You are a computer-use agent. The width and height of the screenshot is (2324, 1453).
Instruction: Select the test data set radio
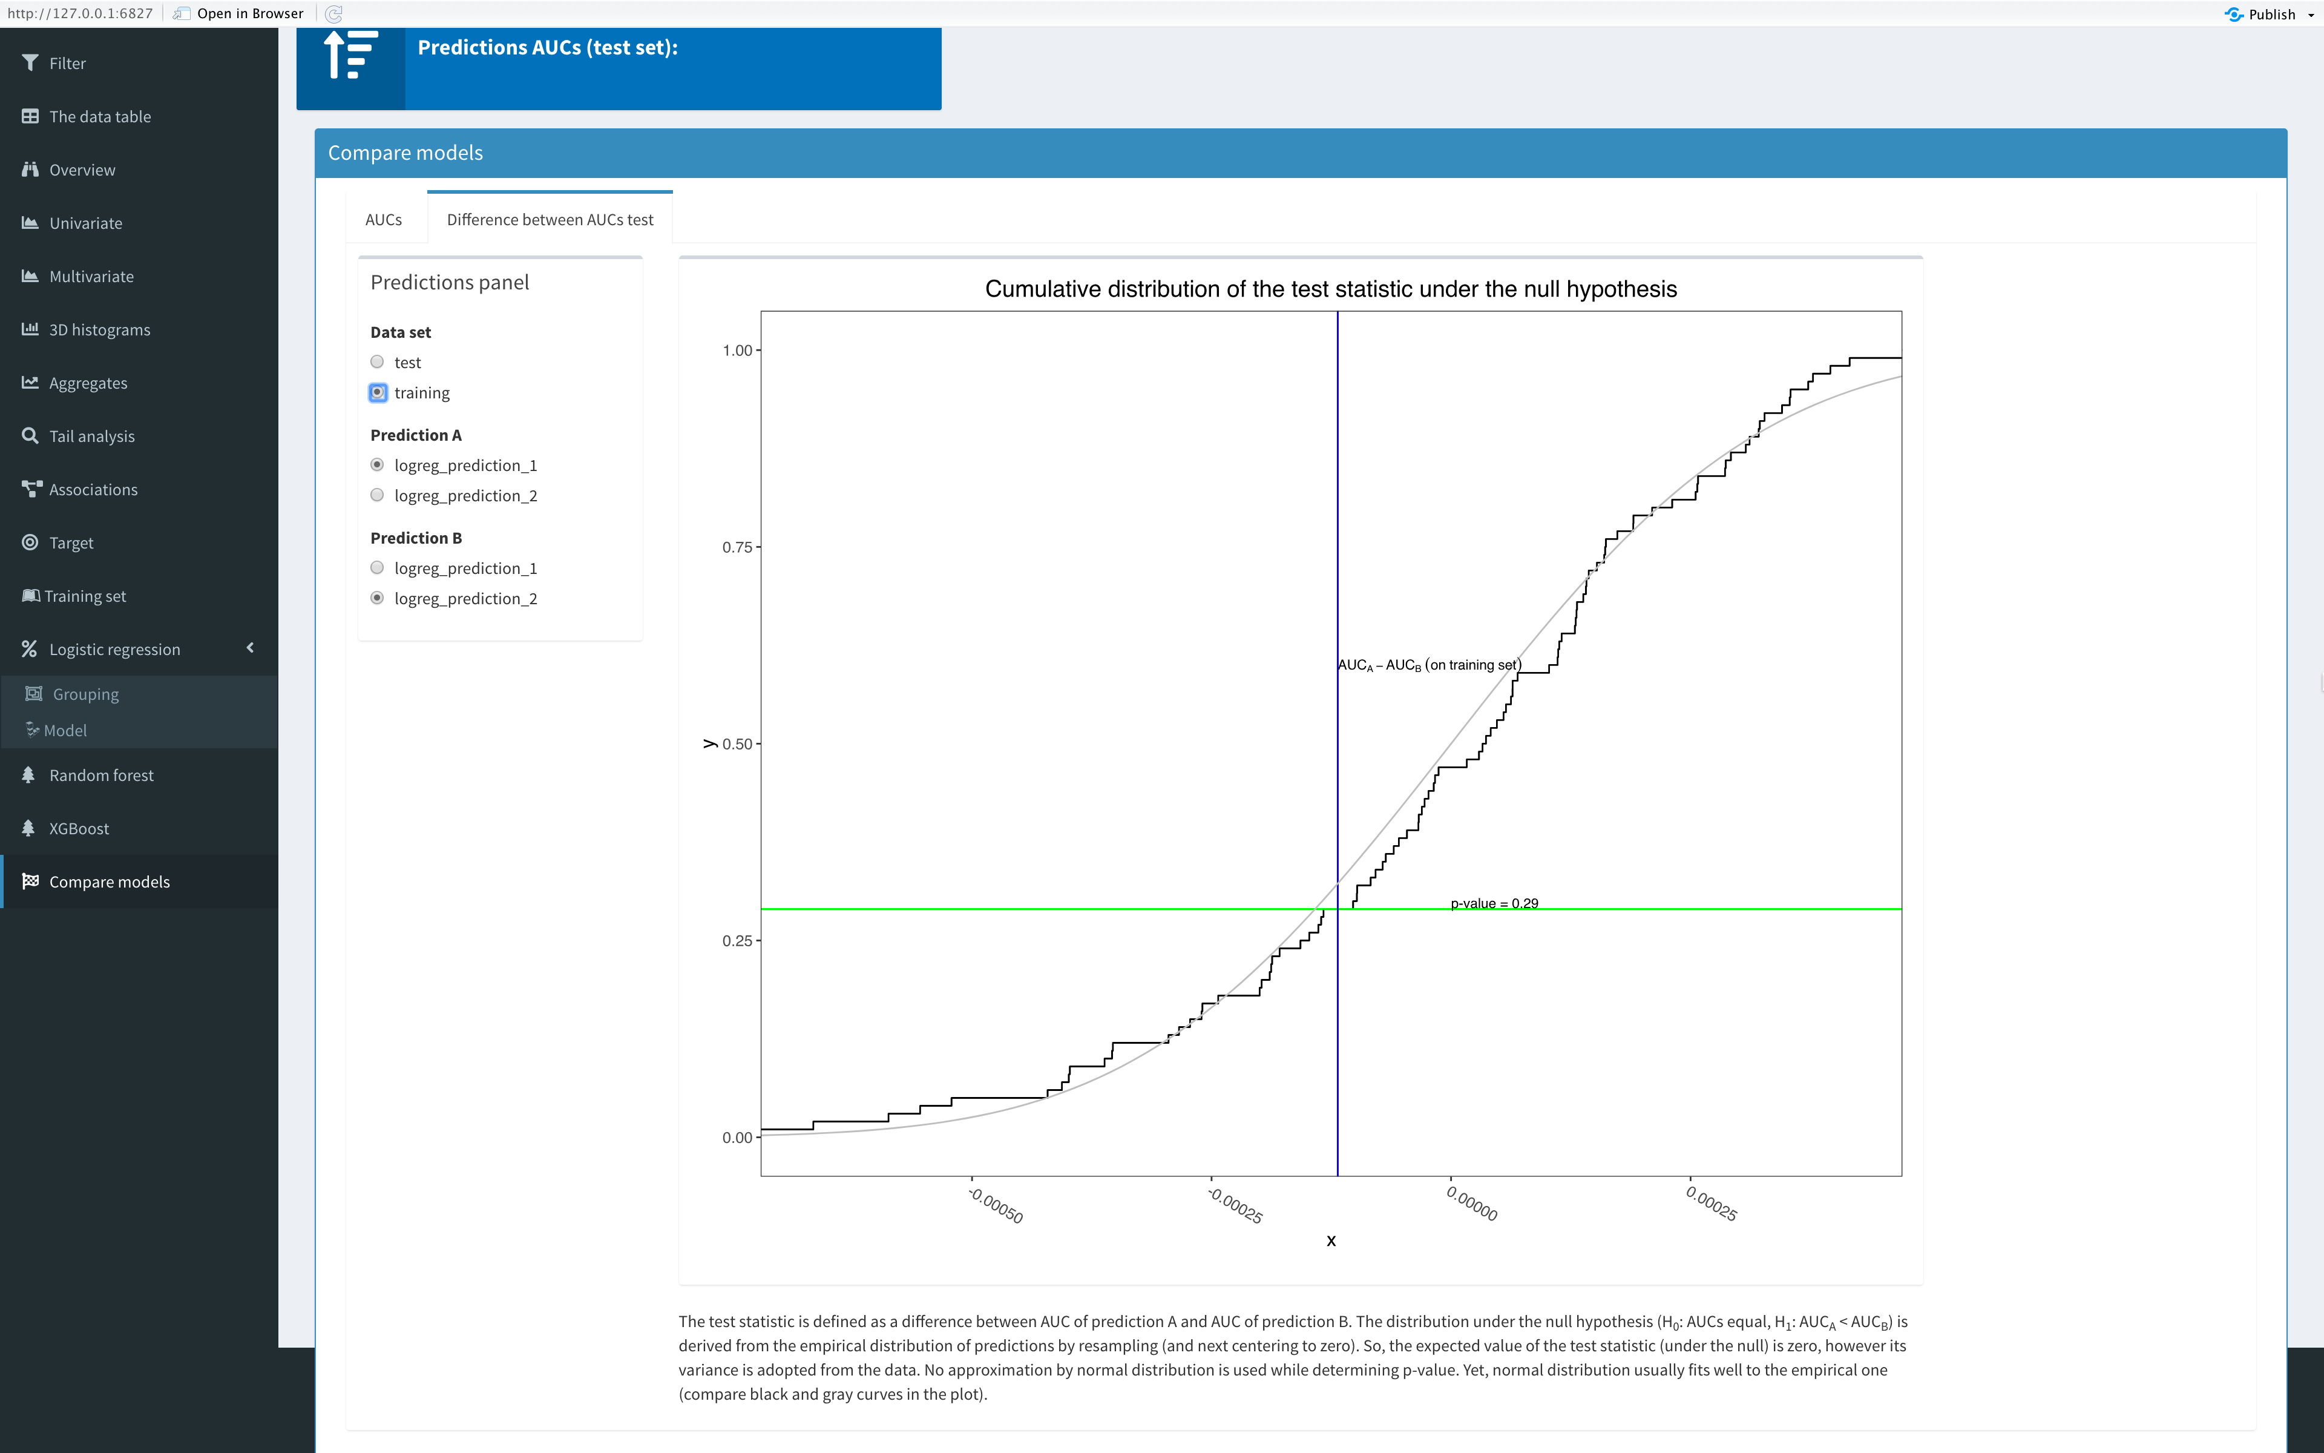click(378, 362)
